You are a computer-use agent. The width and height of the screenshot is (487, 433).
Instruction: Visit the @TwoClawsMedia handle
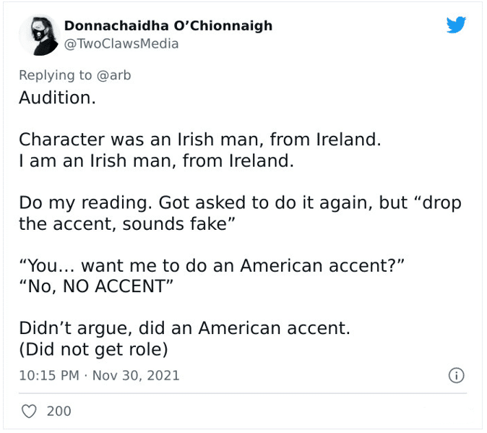tap(121, 44)
